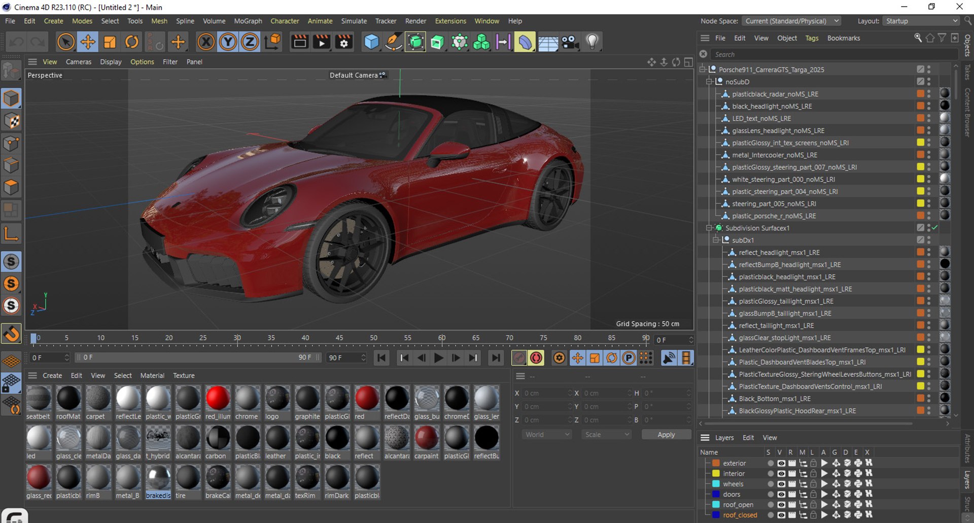Viewport: 974px width, 523px height.
Task: Select the red_illum material swatch
Action: [x=218, y=398]
